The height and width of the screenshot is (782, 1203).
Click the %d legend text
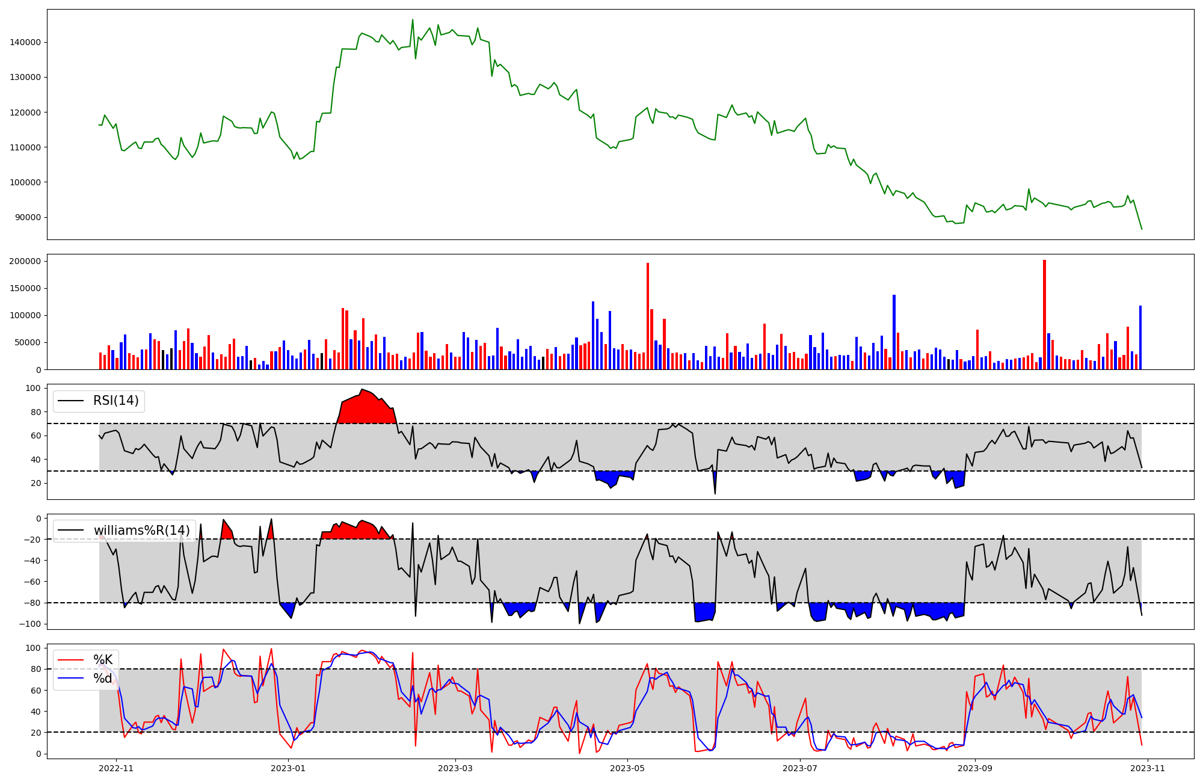[103, 679]
